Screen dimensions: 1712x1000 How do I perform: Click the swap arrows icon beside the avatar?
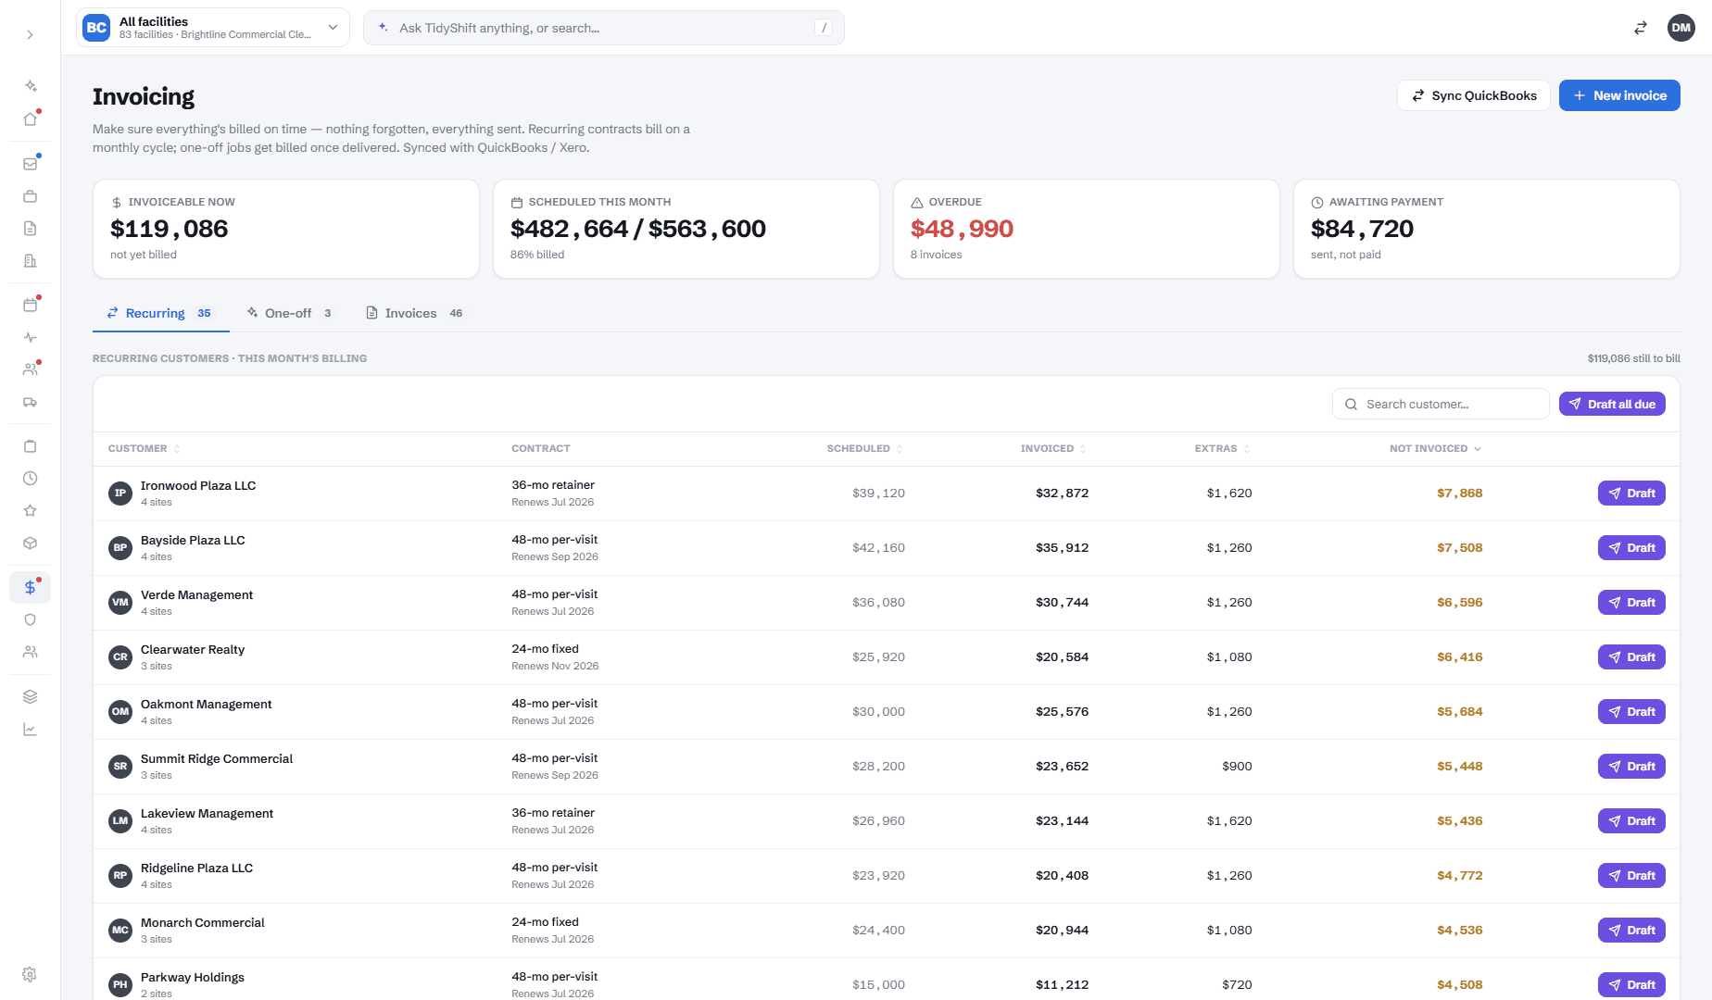tap(1640, 28)
